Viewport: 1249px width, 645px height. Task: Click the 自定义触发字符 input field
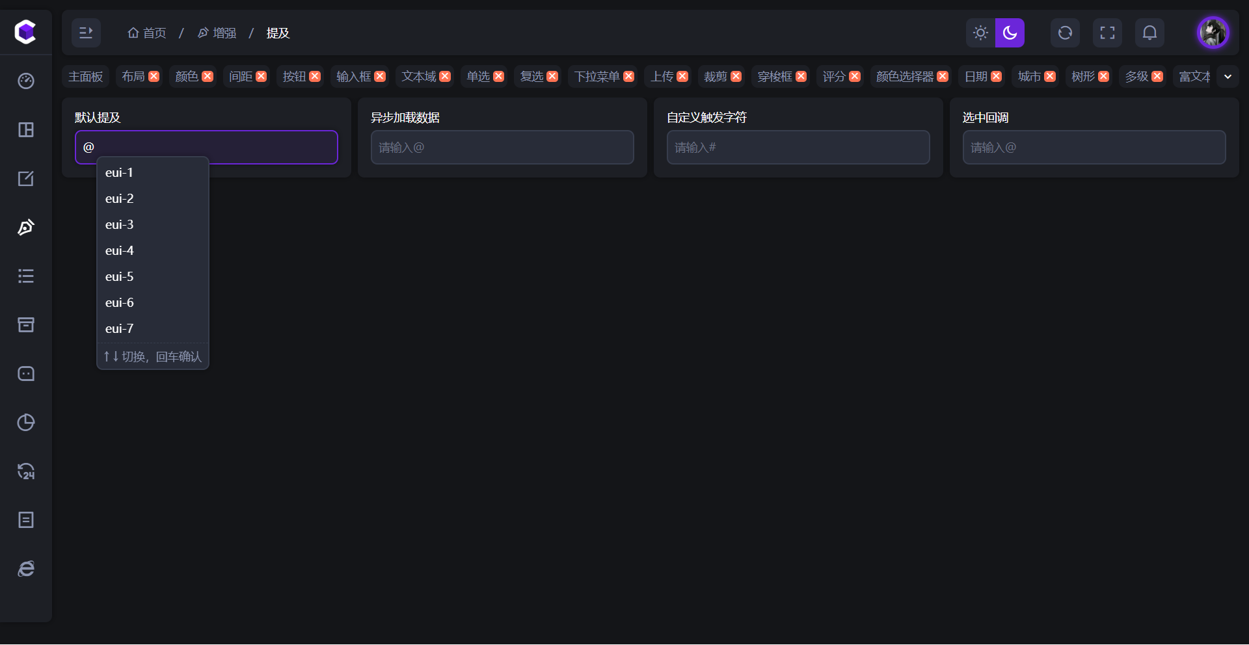(798, 147)
